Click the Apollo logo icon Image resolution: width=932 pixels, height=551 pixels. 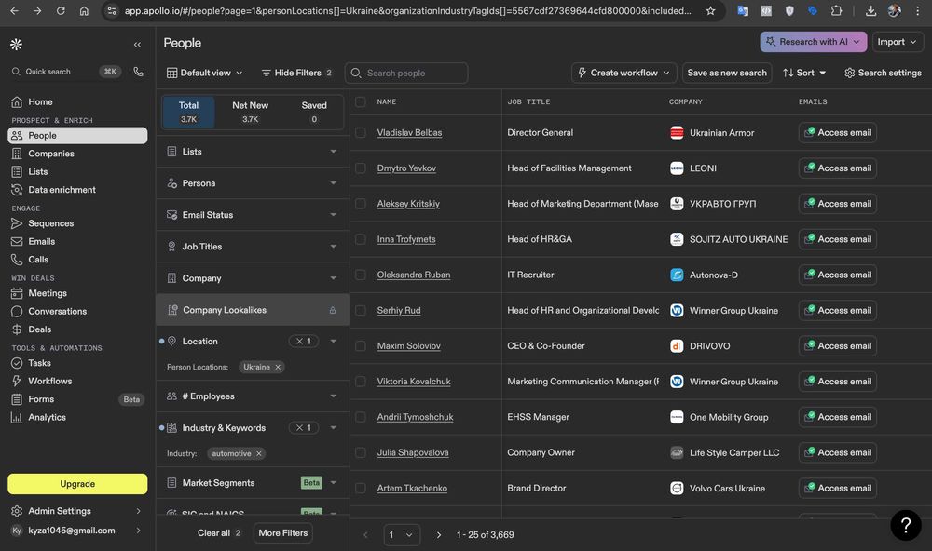click(16, 44)
